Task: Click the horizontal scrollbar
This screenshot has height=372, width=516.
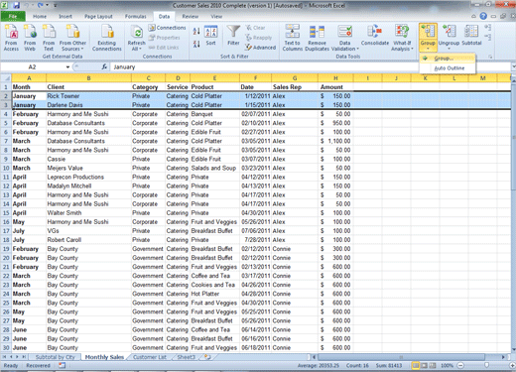Action: 401,357
